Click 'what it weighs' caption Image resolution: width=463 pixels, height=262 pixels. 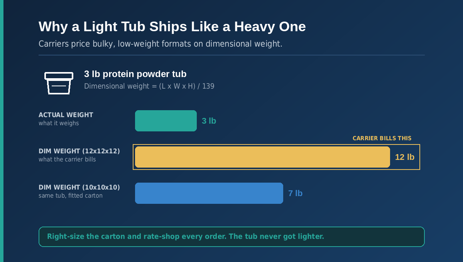pyautogui.click(x=59, y=123)
